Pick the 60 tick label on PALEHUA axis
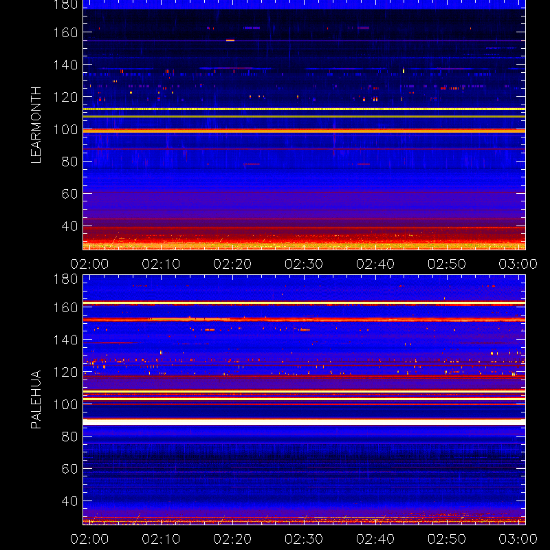Image resolution: width=550 pixels, height=550 pixels. click(69, 469)
